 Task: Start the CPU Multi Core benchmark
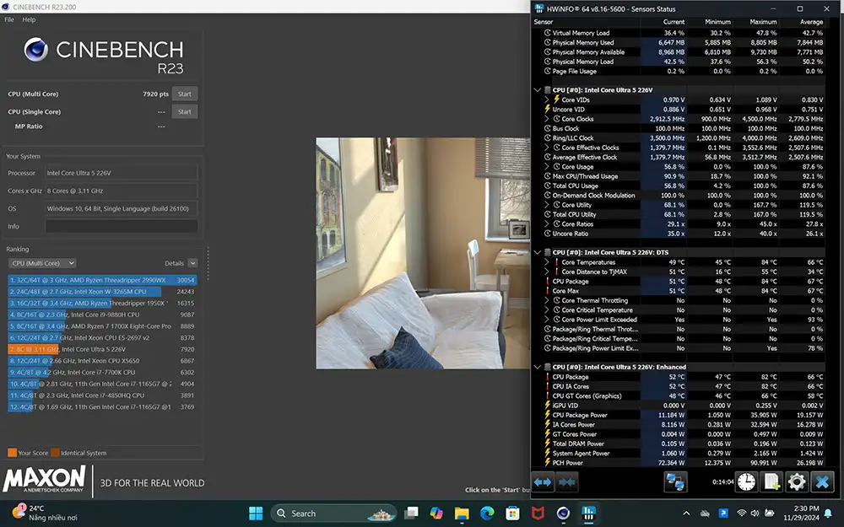[x=184, y=94]
